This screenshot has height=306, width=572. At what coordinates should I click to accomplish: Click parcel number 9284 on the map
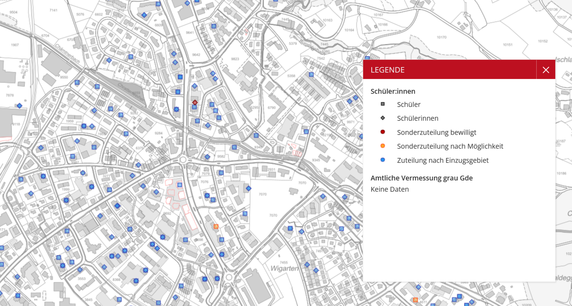tap(158, 133)
